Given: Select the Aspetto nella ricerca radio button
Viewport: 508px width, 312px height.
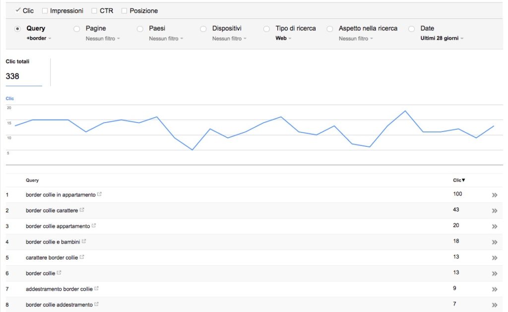Looking at the screenshot, I should pyautogui.click(x=330, y=29).
